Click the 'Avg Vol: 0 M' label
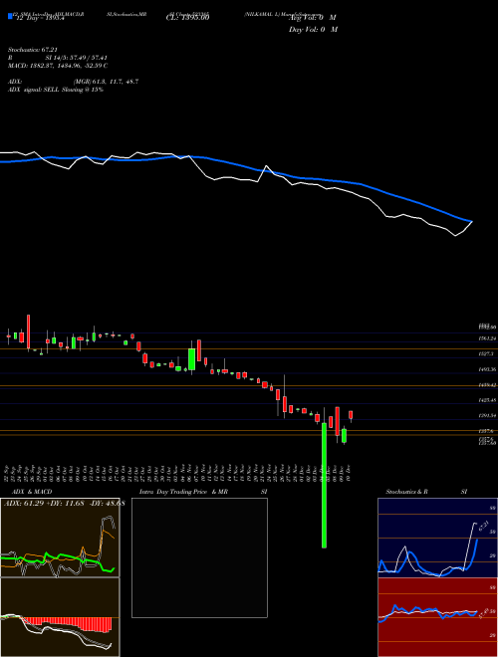Screen dimensions: 498x657 coord(313,18)
